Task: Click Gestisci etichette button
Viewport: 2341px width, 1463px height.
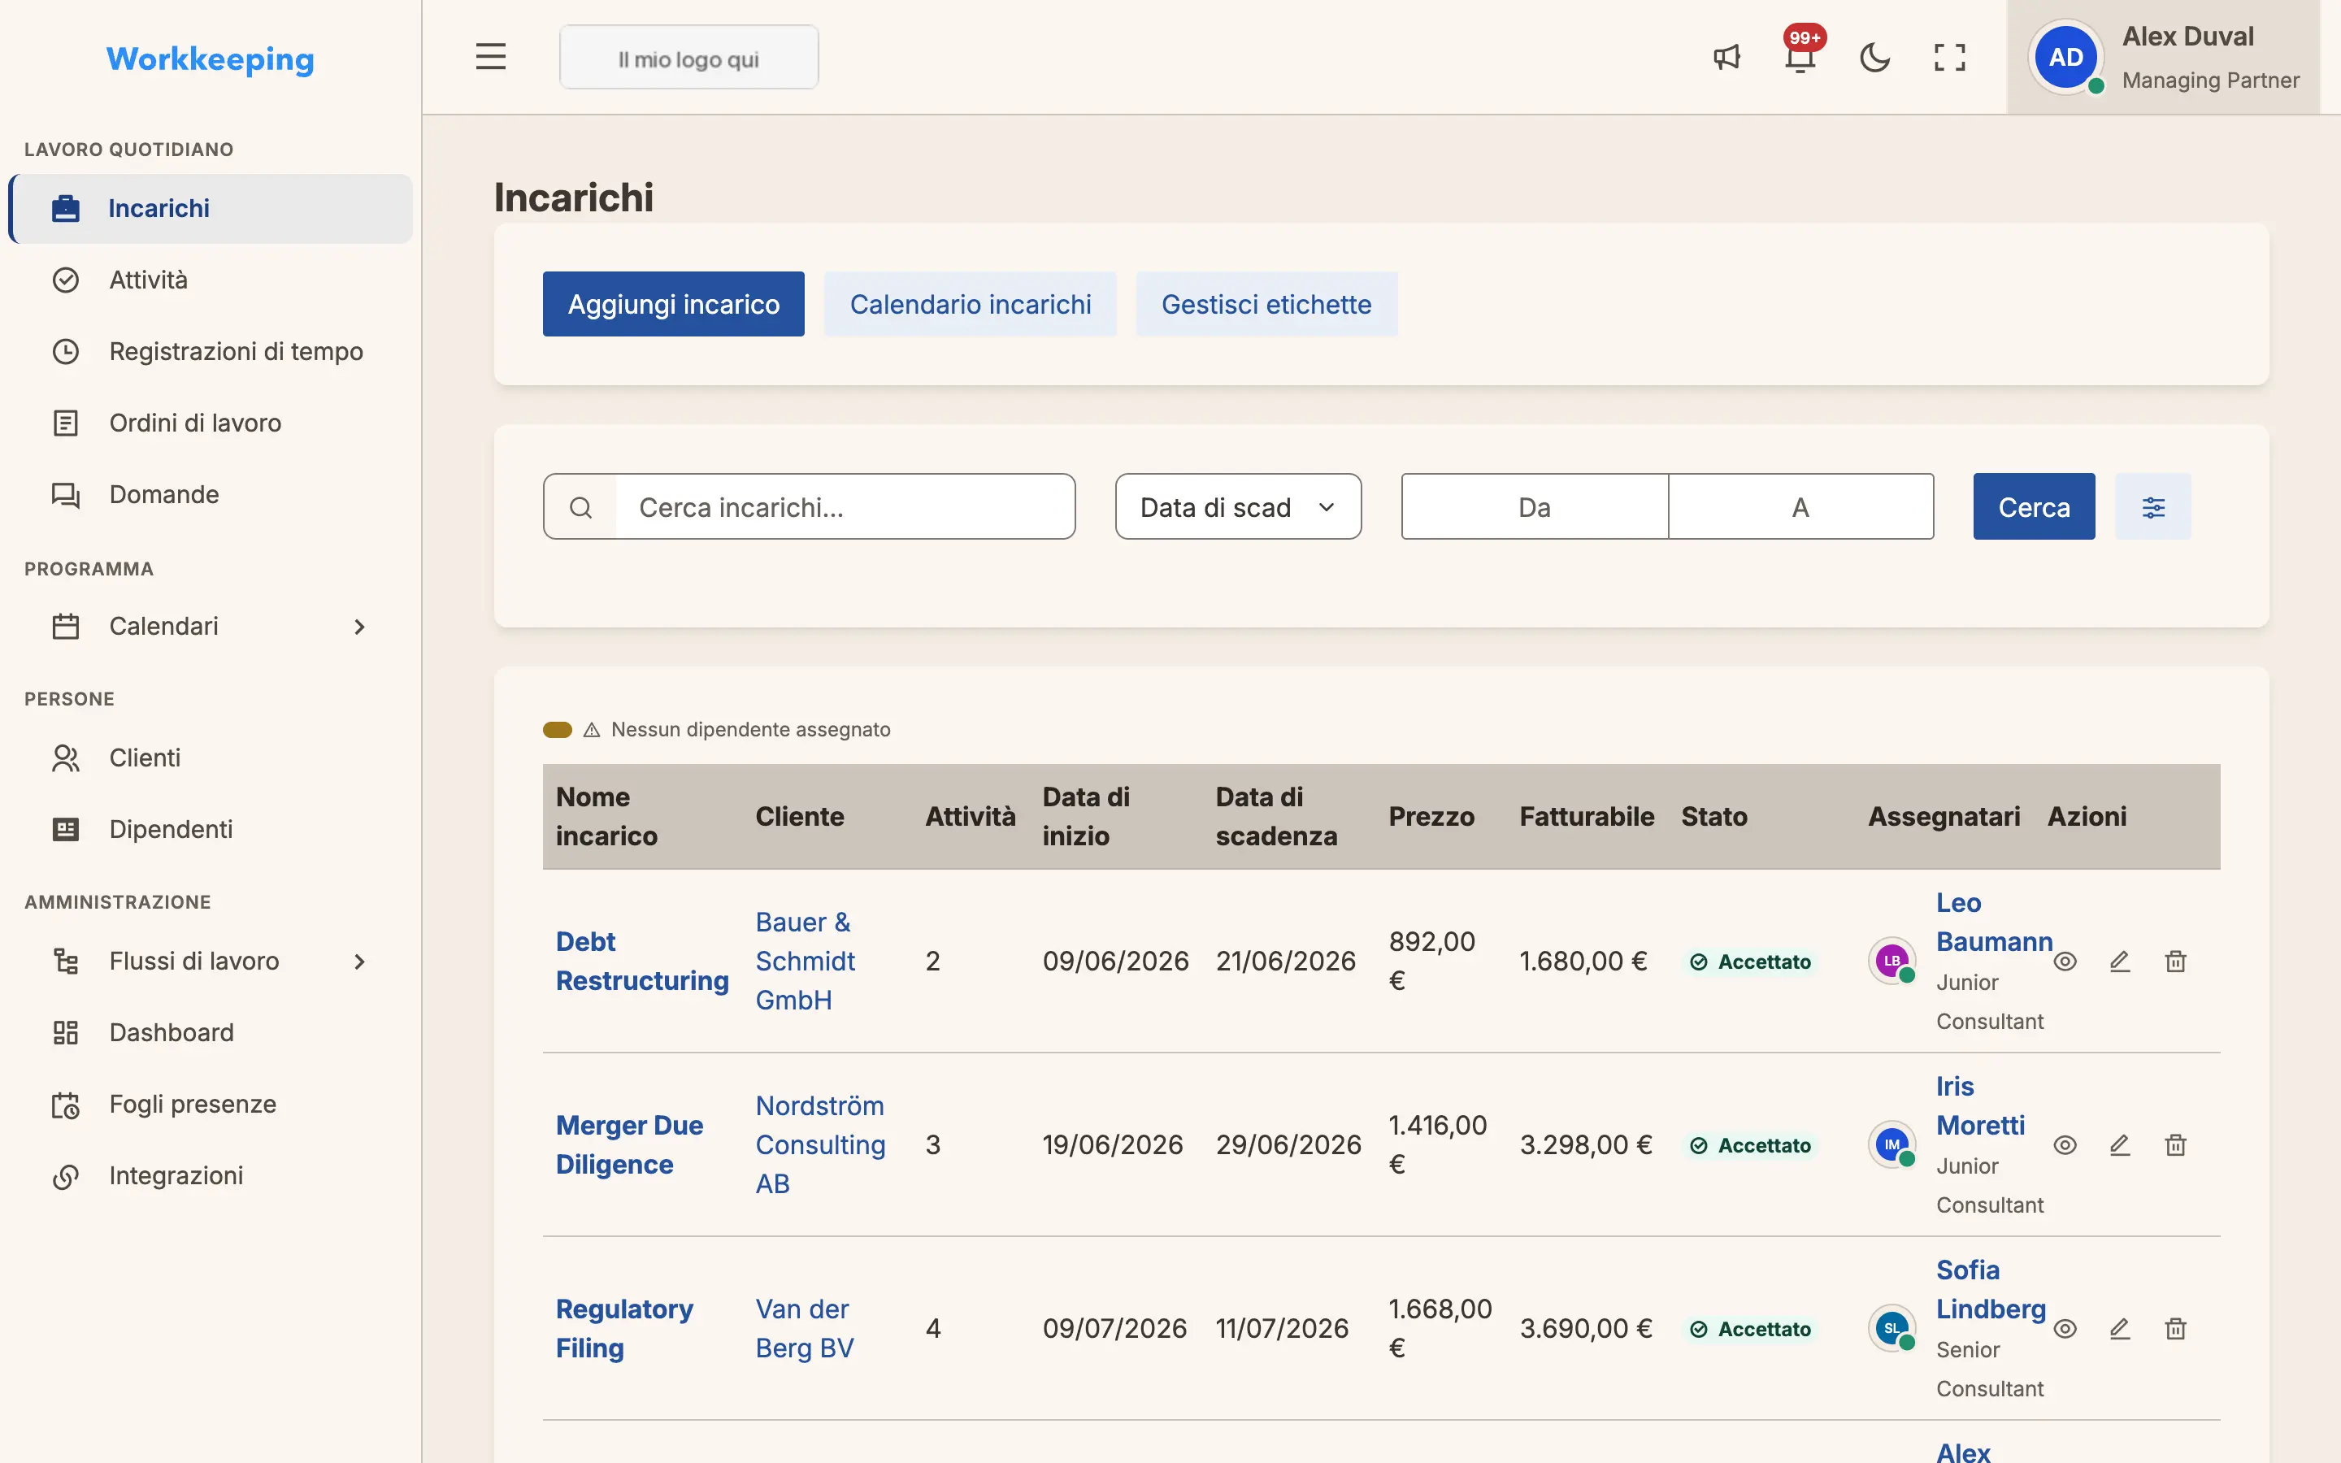Action: [1266, 304]
